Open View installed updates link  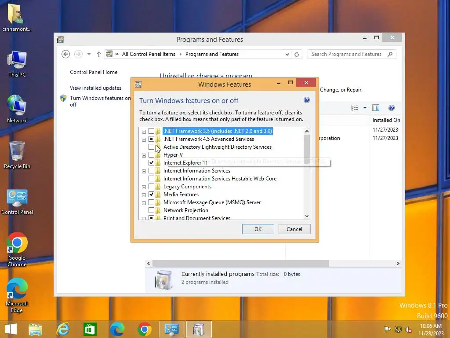pos(95,88)
